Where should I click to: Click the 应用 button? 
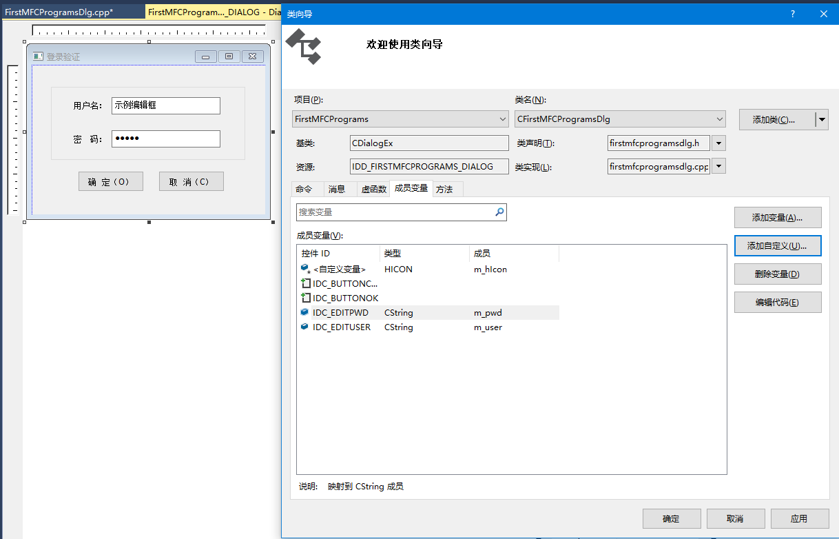799,518
